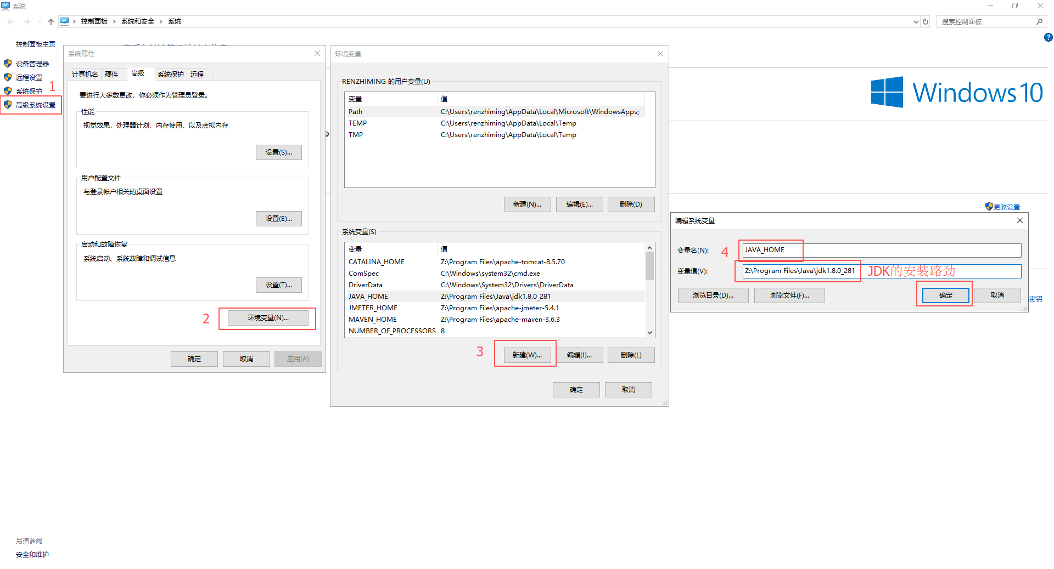The image size is (1054, 569).
Task: Click scroll-down arrow of system variables list
Action: pos(650,333)
